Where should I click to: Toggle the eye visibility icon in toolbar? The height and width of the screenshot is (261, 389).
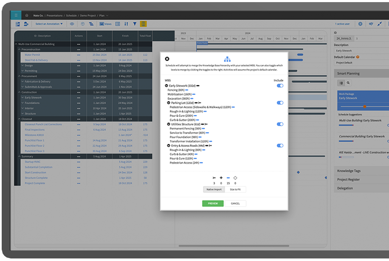click(72, 24)
